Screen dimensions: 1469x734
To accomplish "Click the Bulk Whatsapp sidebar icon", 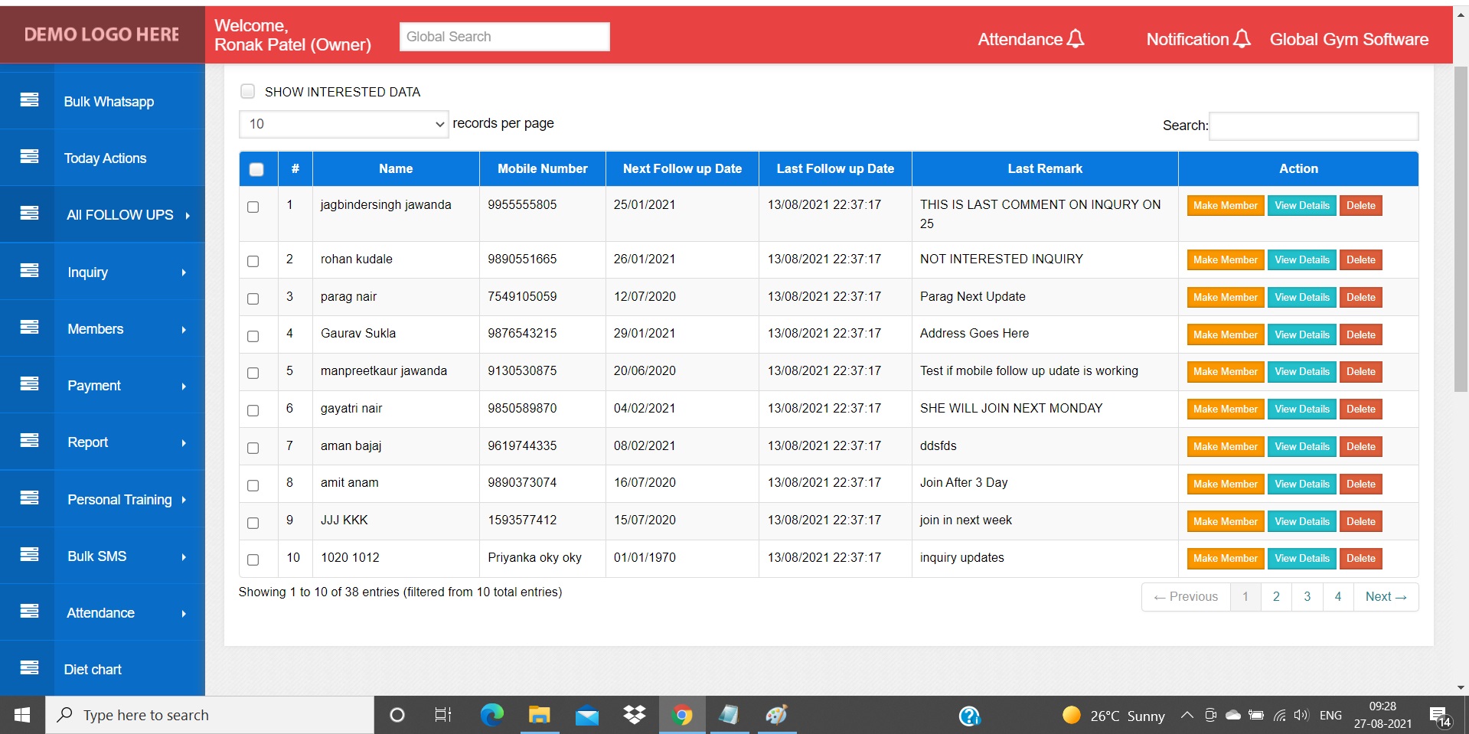I will 28,100.
